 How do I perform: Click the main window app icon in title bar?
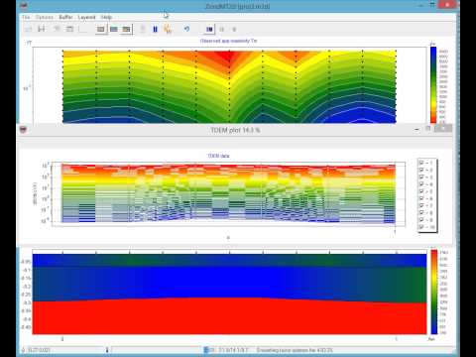pyautogui.click(x=24, y=5)
